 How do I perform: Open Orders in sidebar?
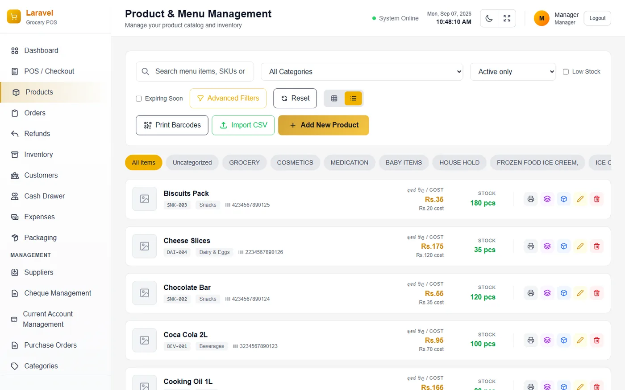pos(55,113)
